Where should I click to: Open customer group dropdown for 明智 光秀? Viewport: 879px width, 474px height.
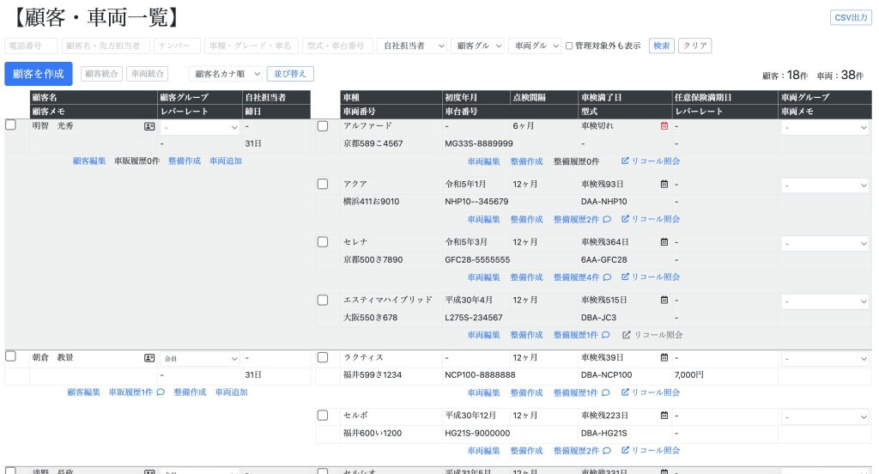coord(200,128)
